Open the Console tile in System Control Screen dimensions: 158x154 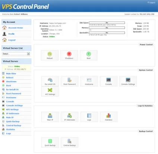[x=108, y=81]
